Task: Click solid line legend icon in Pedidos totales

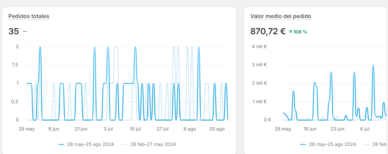Action: (x=61, y=144)
